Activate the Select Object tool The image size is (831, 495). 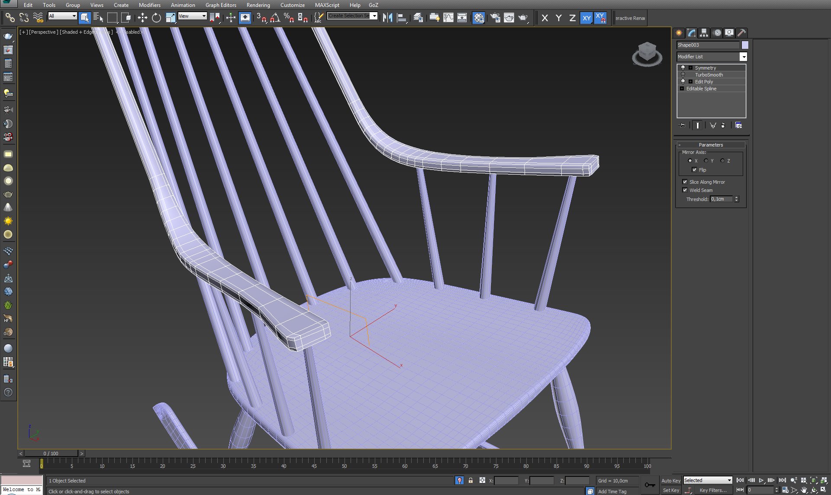tap(84, 18)
